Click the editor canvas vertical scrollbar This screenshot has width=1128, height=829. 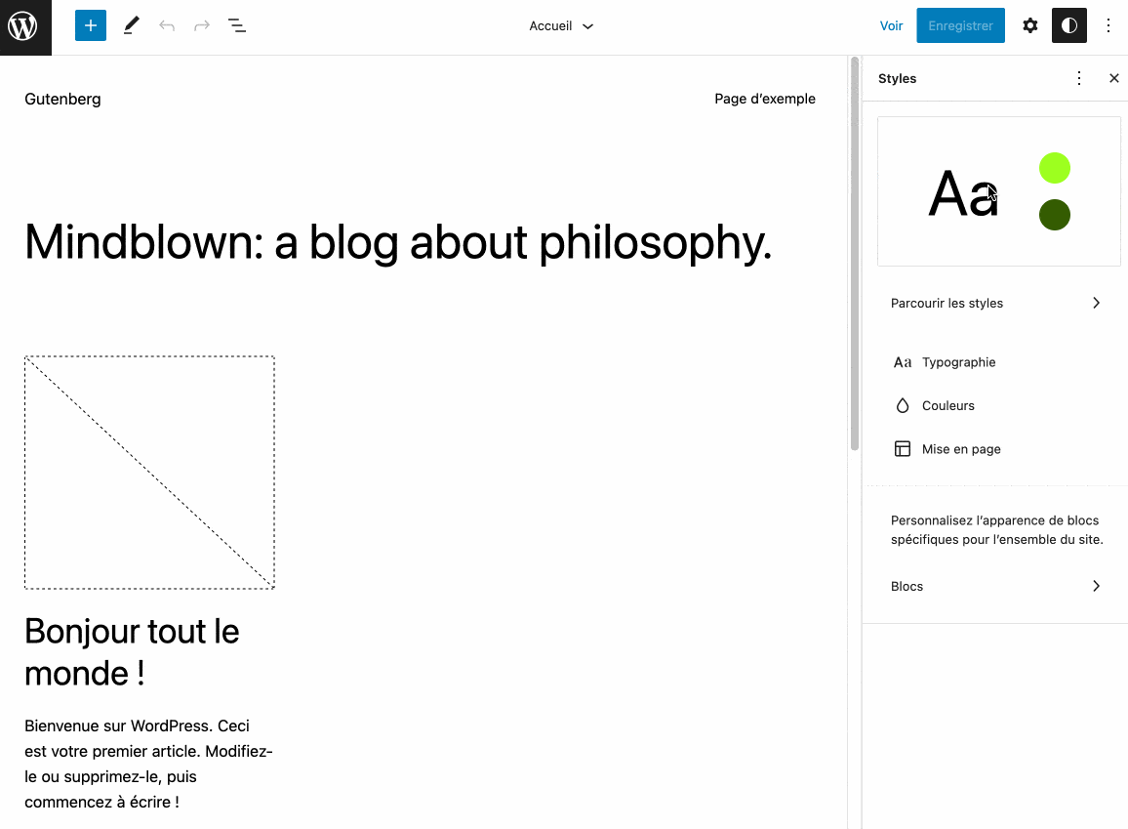(855, 254)
